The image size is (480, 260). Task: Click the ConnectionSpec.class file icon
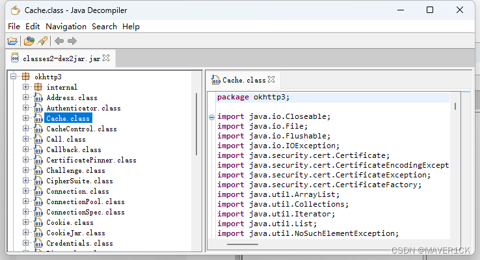tap(38, 212)
